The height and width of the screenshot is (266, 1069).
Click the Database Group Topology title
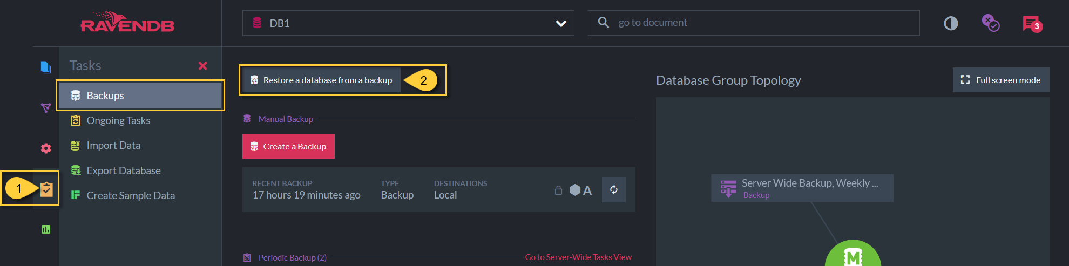click(x=728, y=80)
